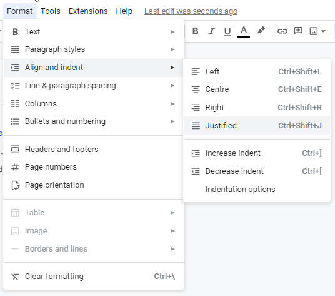Open the text colour picker

click(x=244, y=31)
